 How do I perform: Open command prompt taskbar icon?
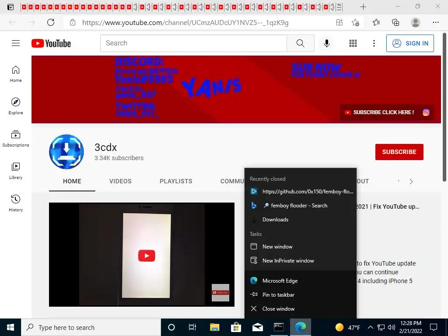tap(279, 327)
